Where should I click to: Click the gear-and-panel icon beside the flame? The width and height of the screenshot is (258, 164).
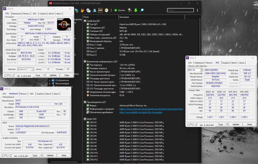88,10
